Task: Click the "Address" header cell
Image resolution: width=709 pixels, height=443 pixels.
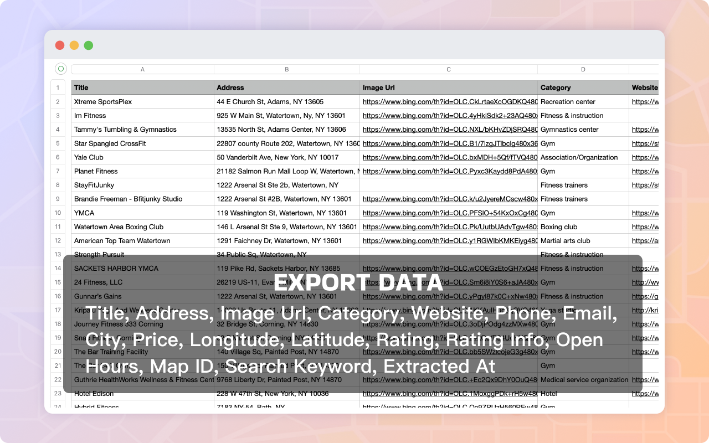Action: point(287,87)
